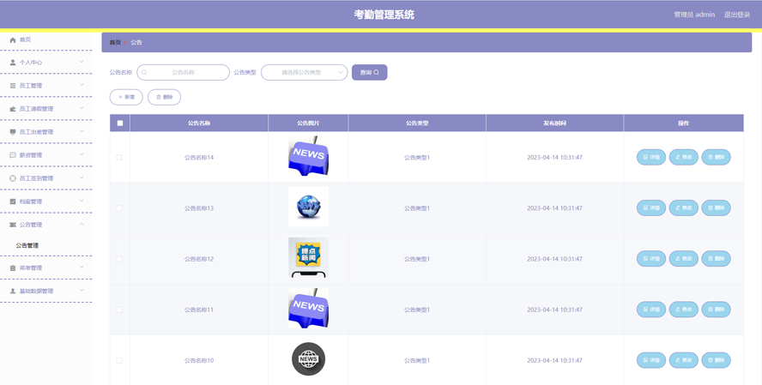Screen dimensions: 762x385
Task: Click the 员工出差管理 sidebar icon
Action: click(x=13, y=132)
